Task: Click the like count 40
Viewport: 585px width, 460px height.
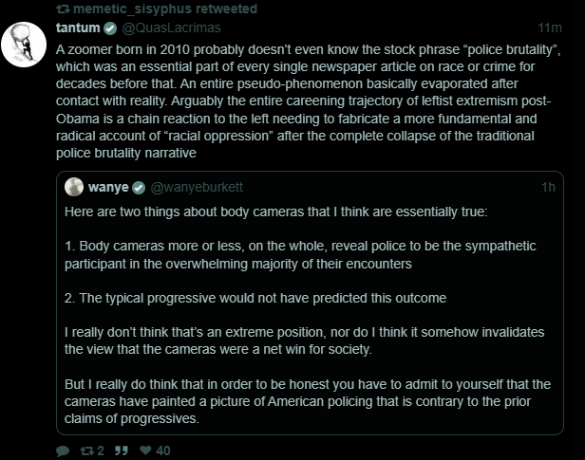Action: coord(163,451)
